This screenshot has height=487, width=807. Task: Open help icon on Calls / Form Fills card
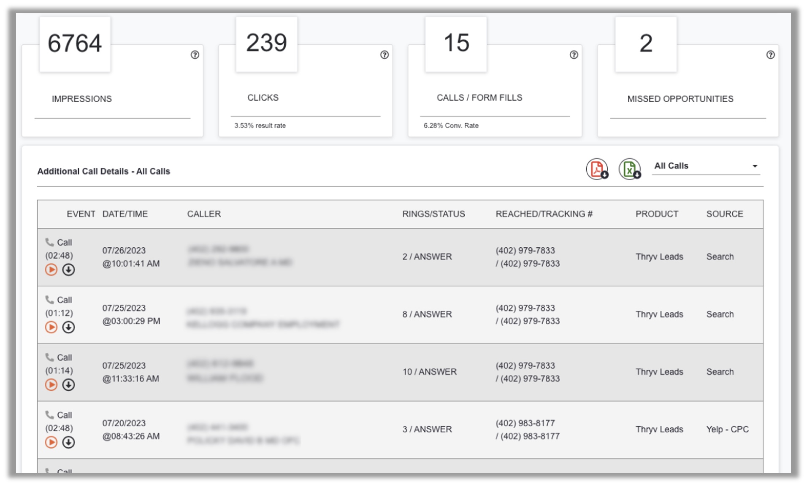coord(574,55)
